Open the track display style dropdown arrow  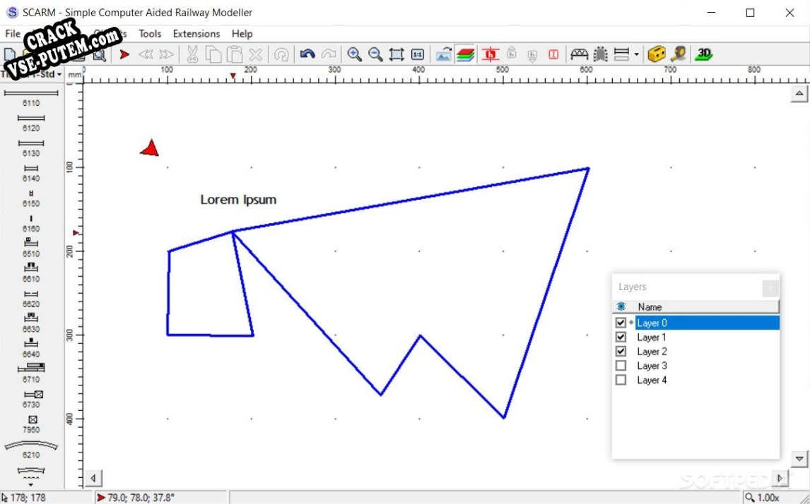[x=636, y=54]
